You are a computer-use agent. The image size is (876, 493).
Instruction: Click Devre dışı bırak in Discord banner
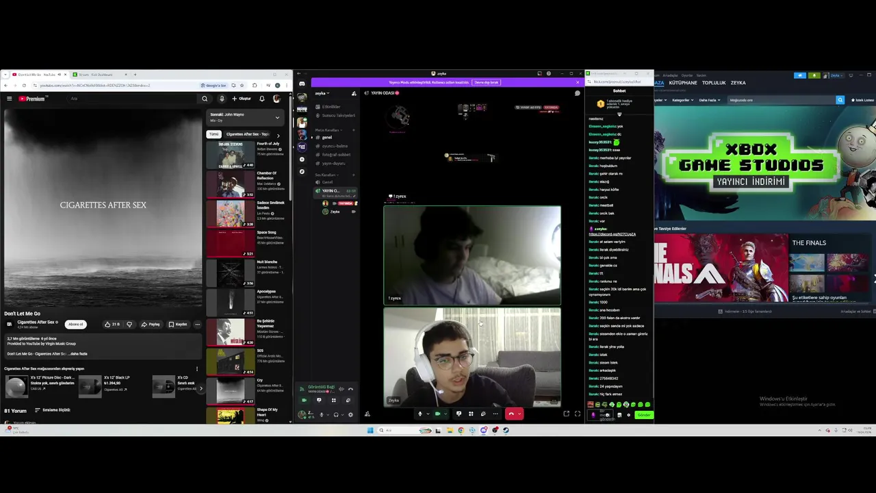point(487,82)
